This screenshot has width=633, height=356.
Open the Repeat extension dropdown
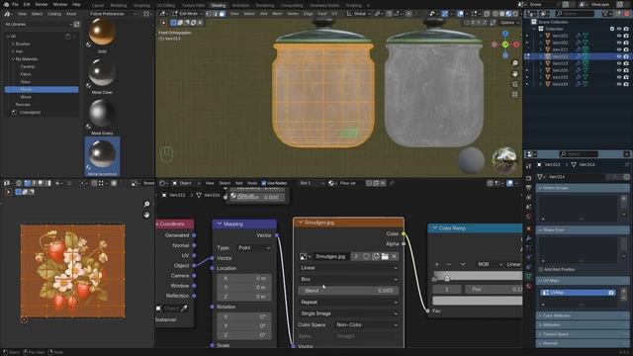(348, 303)
